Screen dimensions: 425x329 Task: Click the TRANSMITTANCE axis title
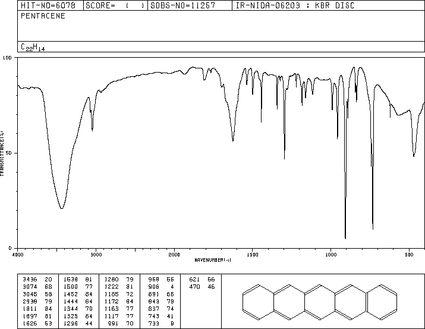click(2, 153)
